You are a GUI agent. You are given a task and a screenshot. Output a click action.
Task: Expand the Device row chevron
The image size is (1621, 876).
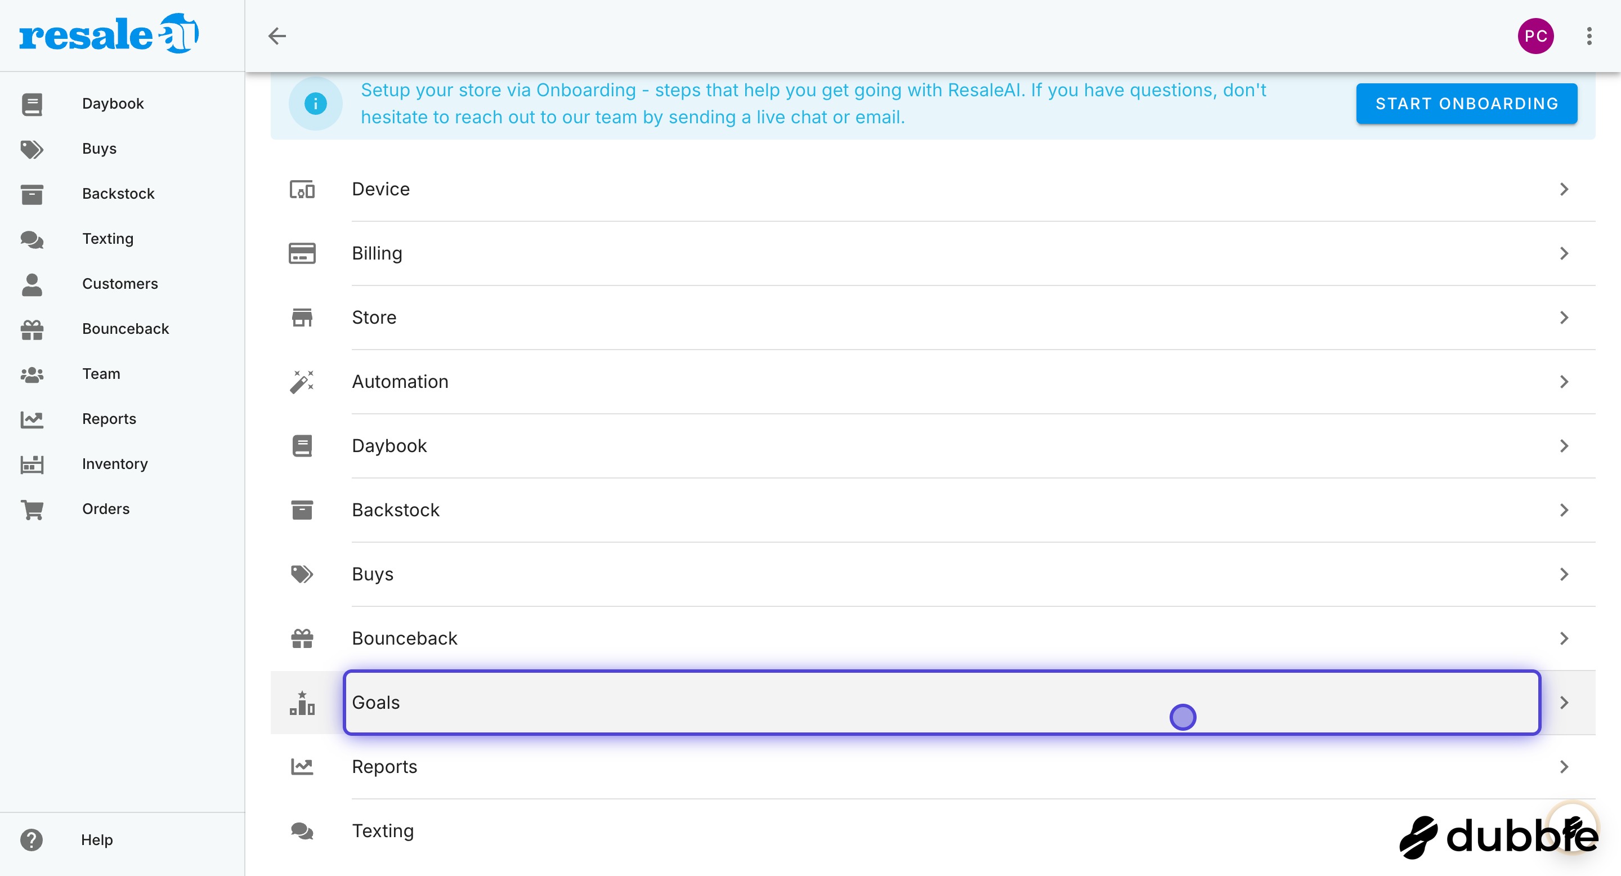1564,189
